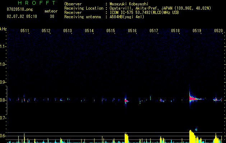Click the meteor count value 30
The image size is (226, 143).
tap(52, 16)
